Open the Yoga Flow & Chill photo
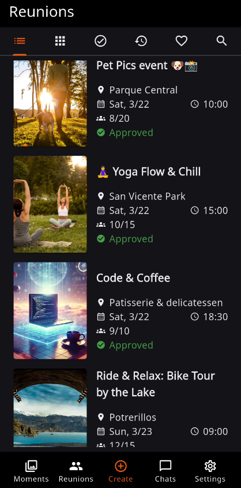This screenshot has width=241, height=488. pos(50,204)
